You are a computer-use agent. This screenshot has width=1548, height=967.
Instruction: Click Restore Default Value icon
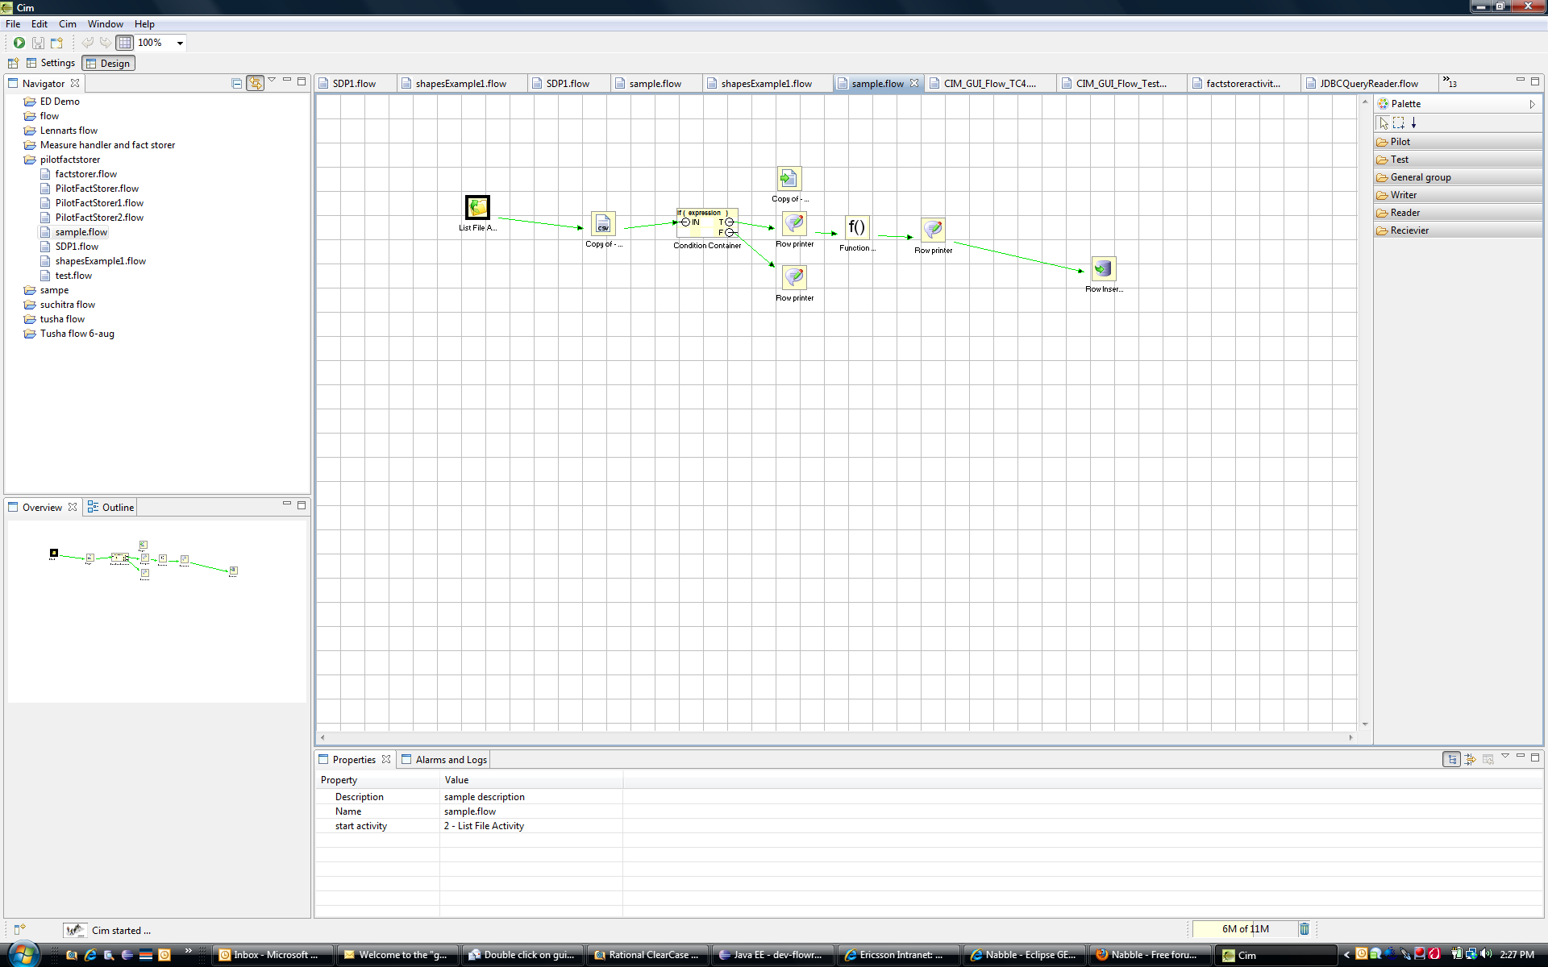(1488, 759)
